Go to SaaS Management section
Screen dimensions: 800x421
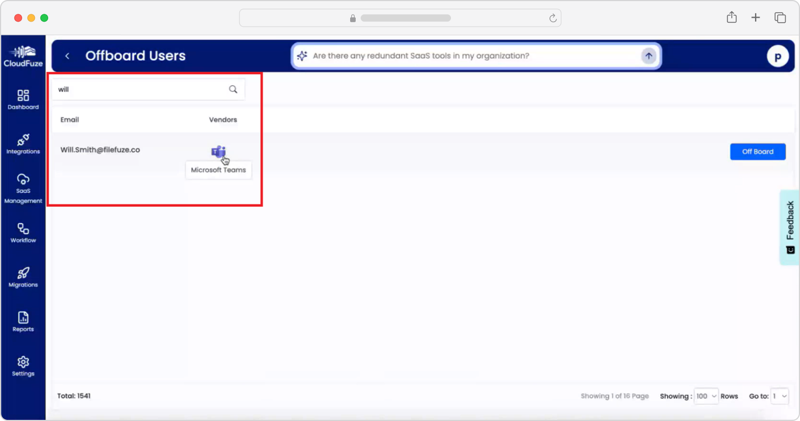(x=23, y=188)
